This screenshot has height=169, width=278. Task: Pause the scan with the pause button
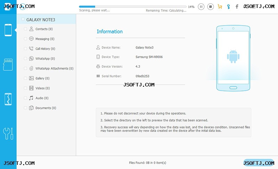pyautogui.click(x=201, y=7)
